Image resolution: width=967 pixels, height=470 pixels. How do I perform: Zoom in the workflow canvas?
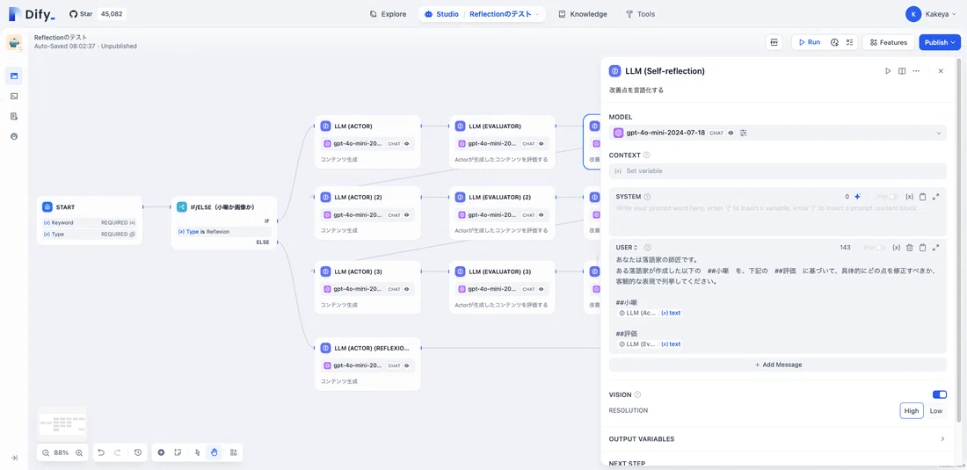(79, 452)
